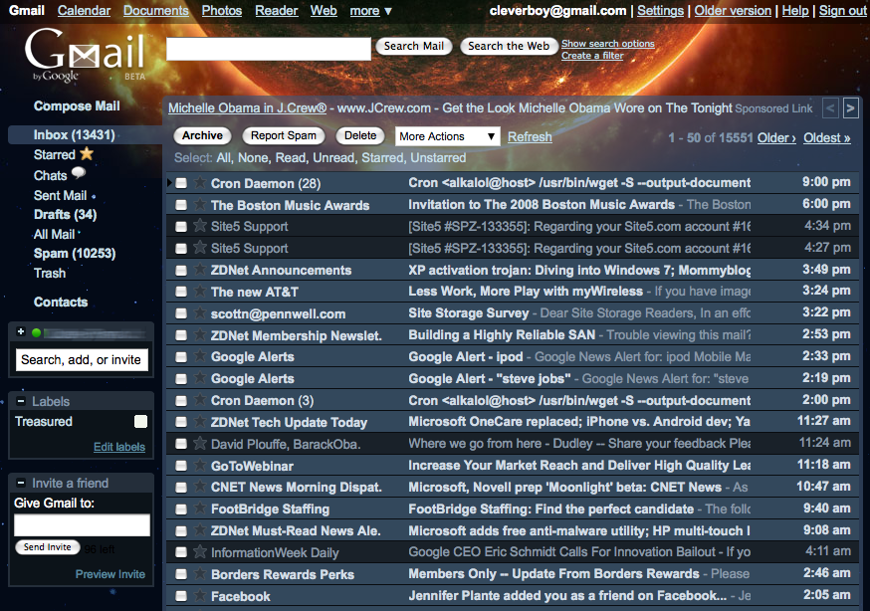Star the FootBridge Staffing message
This screenshot has width=870, height=611.
pos(200,509)
